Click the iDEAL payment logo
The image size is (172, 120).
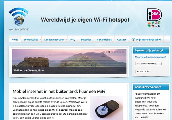(x=154, y=15)
